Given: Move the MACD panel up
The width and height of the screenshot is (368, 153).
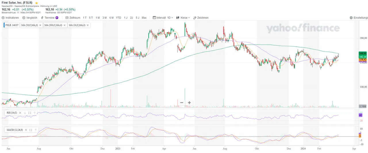Looking at the screenshot, I should 35,130.
